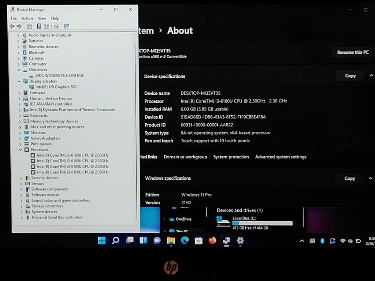Open the Domain or workgroup link
This screenshot has height=281, width=375.
point(185,157)
